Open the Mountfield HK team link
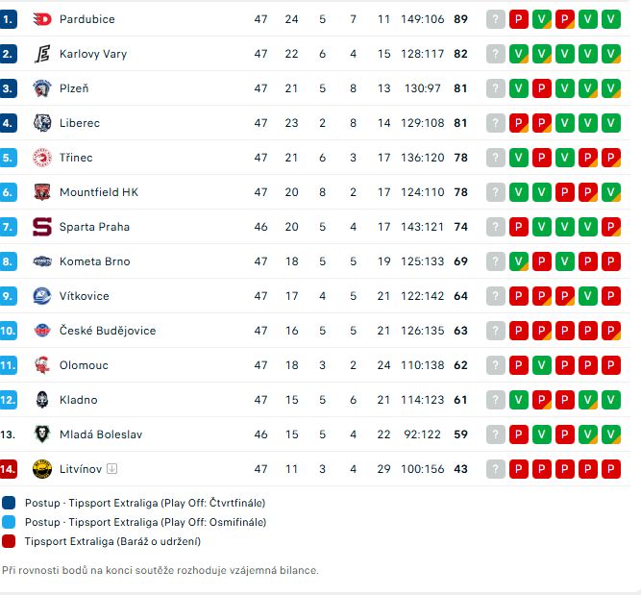Screen dimensions: 641x595 tap(99, 192)
